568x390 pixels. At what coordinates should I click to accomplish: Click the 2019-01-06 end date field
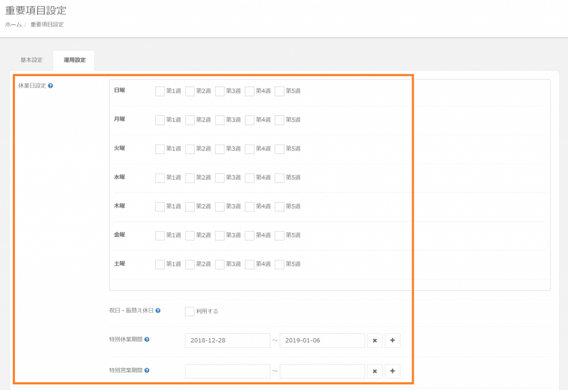tap(322, 341)
